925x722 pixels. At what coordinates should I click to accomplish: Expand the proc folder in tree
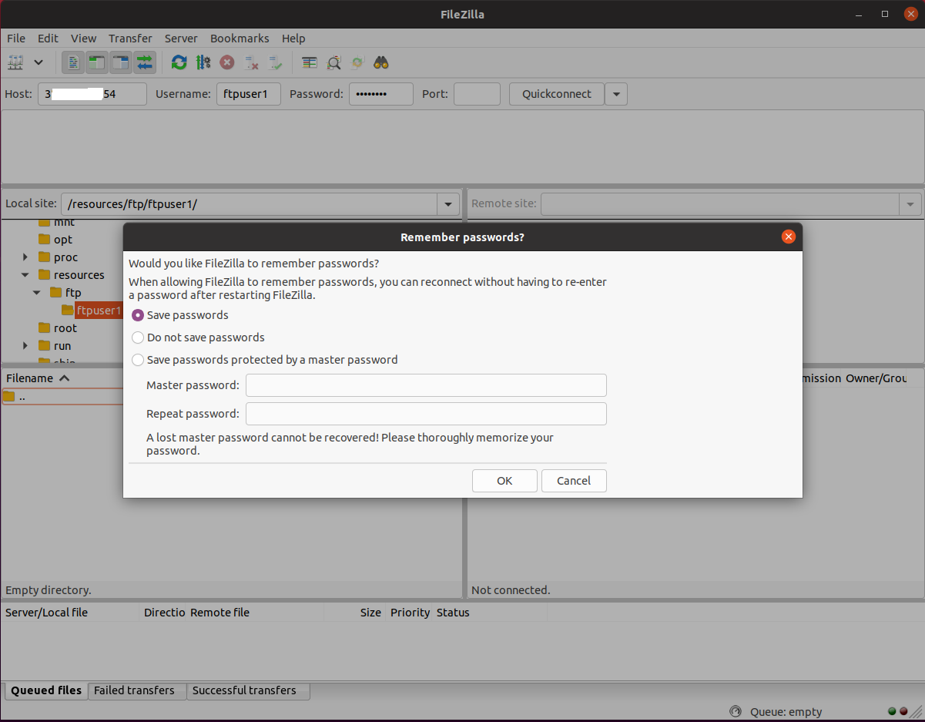coord(25,257)
